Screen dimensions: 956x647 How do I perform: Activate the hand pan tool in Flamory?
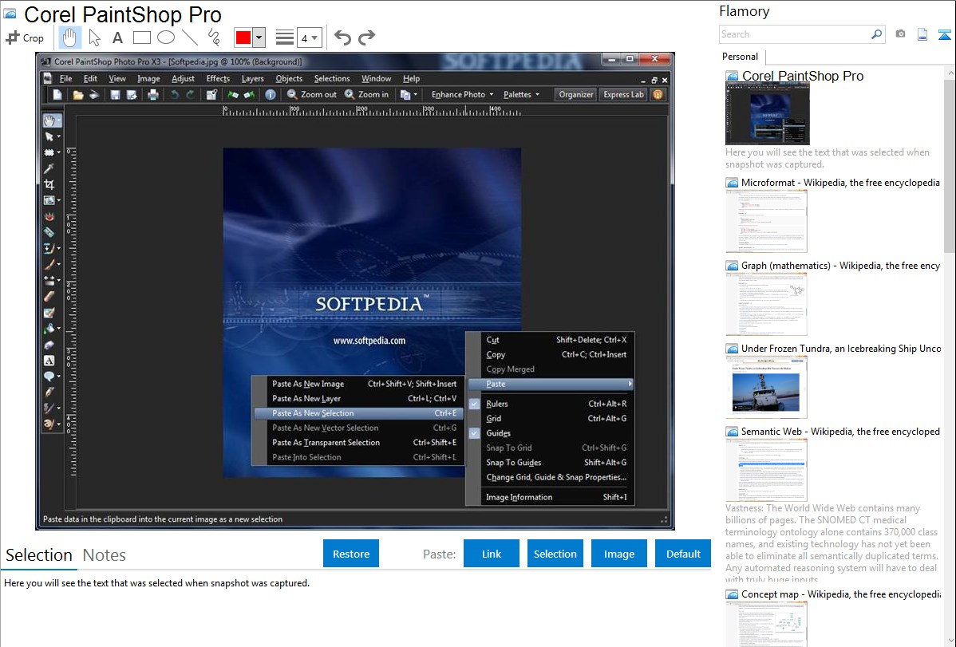[69, 37]
